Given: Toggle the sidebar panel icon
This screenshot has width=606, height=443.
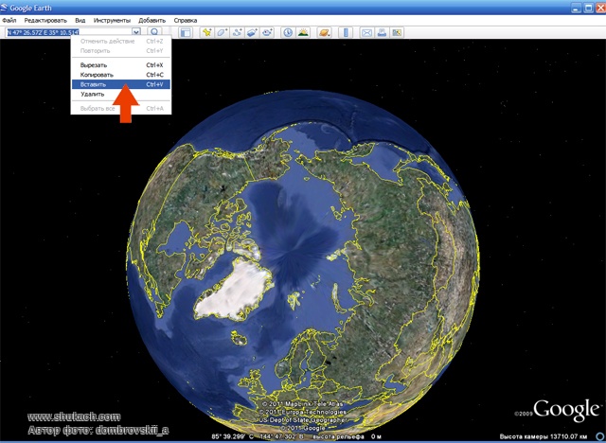Looking at the screenshot, I should [186, 32].
